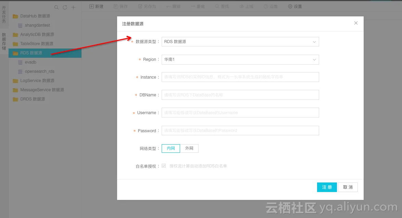
Task: Open the Region dropdown showing 华南1
Action: pos(240,59)
